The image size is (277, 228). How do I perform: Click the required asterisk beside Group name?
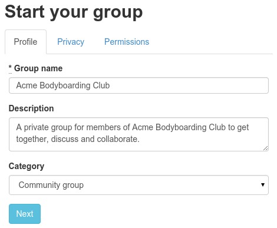point(10,68)
